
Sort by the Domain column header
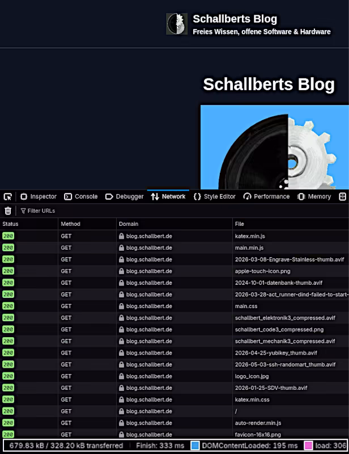coord(174,224)
